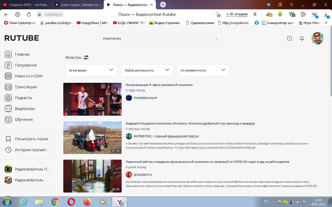Switch to the Дзен-студия tab
This screenshot has width=332, height=207.
pos(77,5)
